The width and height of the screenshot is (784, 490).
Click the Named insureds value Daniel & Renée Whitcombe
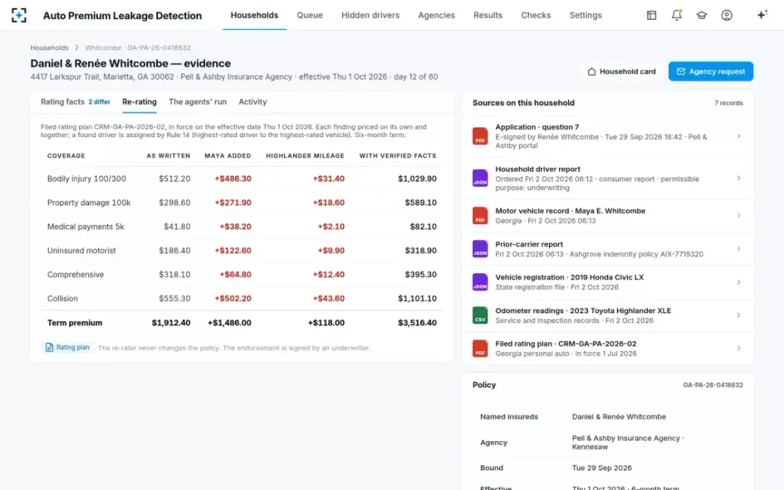point(619,417)
